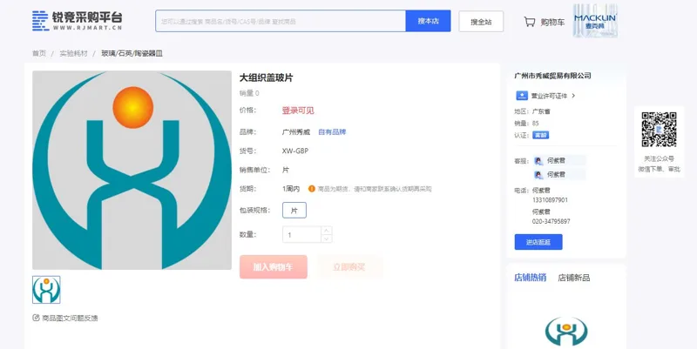Open 实验耗材 breadcrumb category

point(73,53)
